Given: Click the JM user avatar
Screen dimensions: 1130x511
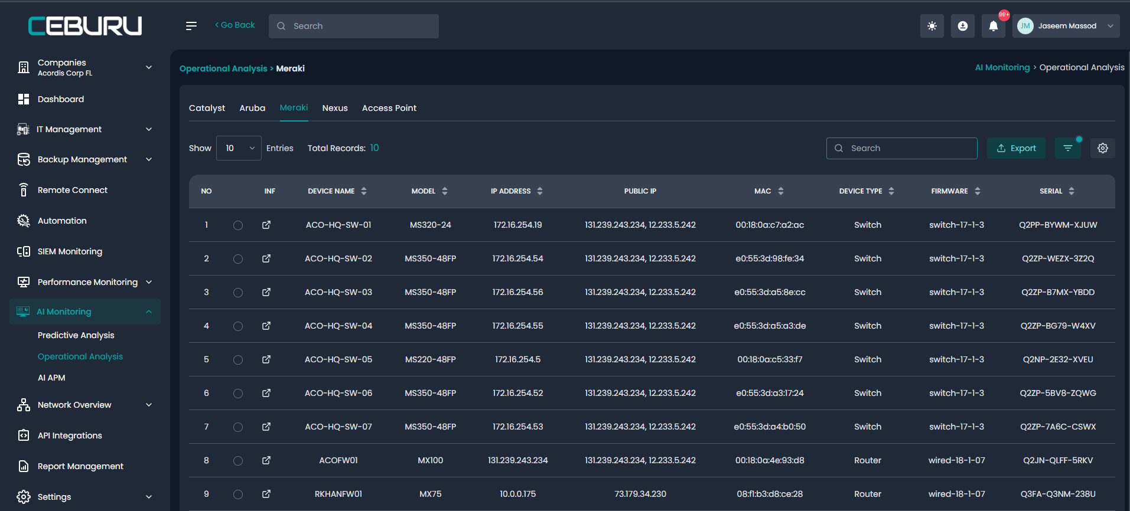Looking at the screenshot, I should coord(1025,26).
